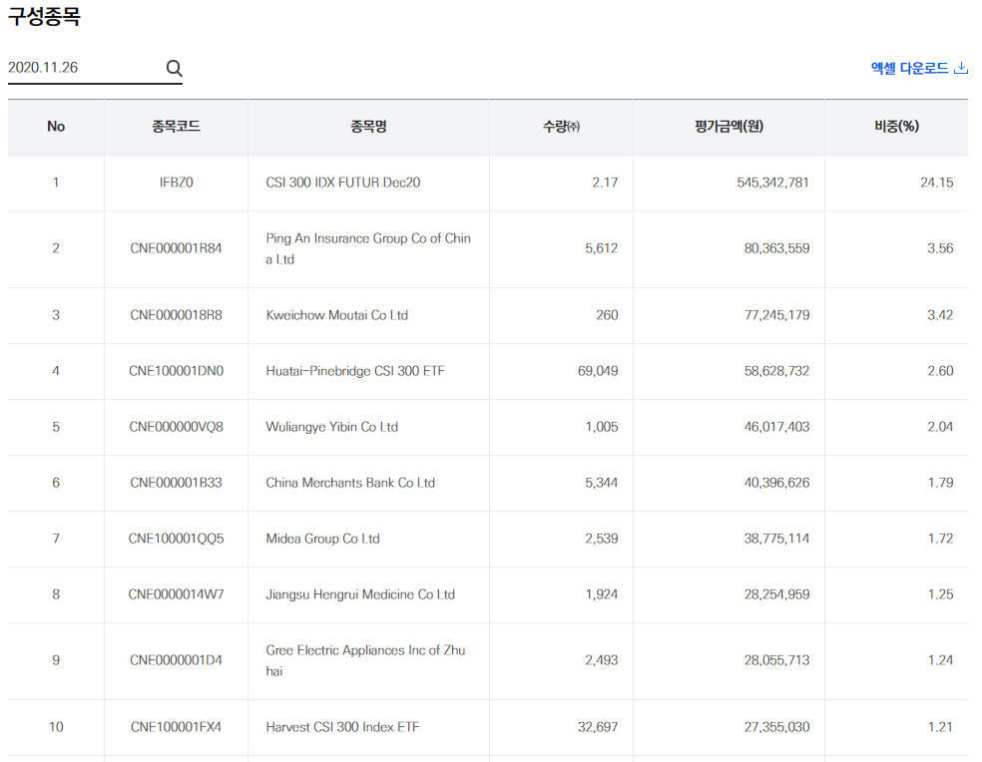
Task: Click the weight value 1.24
Action: [940, 660]
